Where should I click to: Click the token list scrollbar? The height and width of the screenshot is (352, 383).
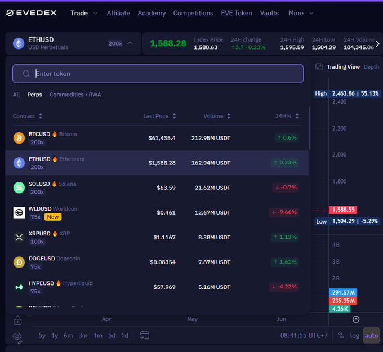(x=310, y=128)
